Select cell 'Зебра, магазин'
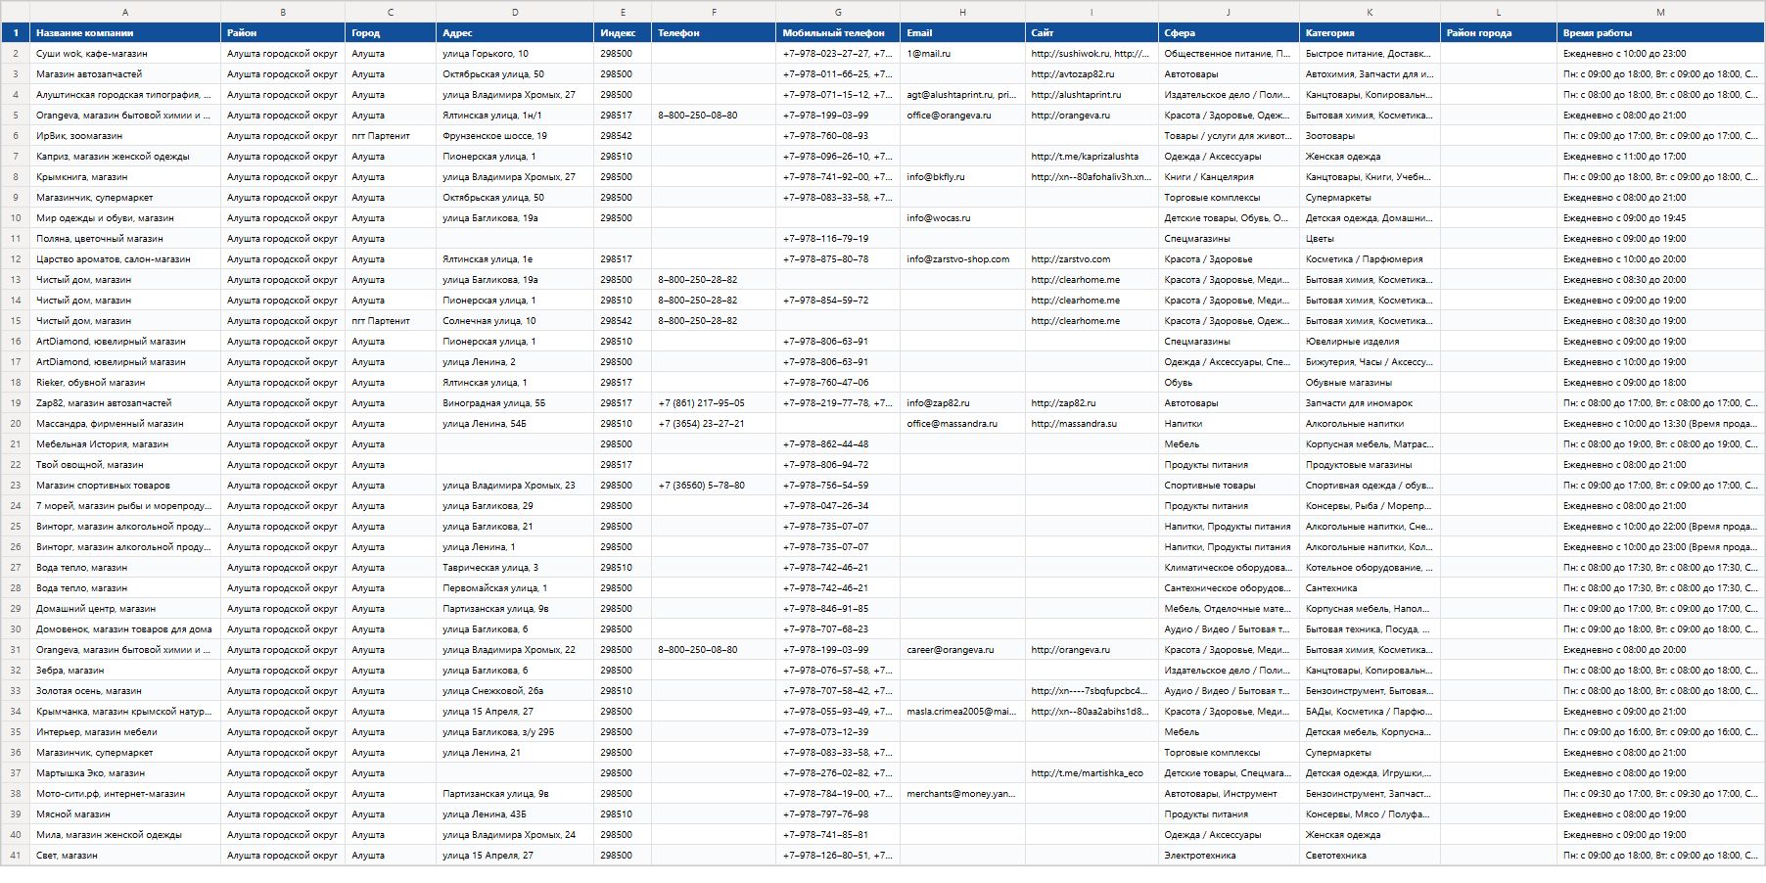Image resolution: width=1766 pixels, height=883 pixels. (125, 671)
